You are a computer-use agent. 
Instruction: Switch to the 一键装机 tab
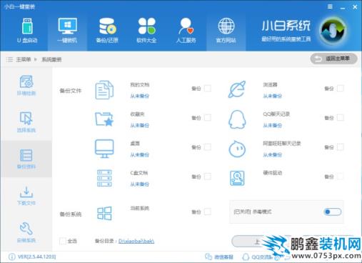click(x=67, y=31)
